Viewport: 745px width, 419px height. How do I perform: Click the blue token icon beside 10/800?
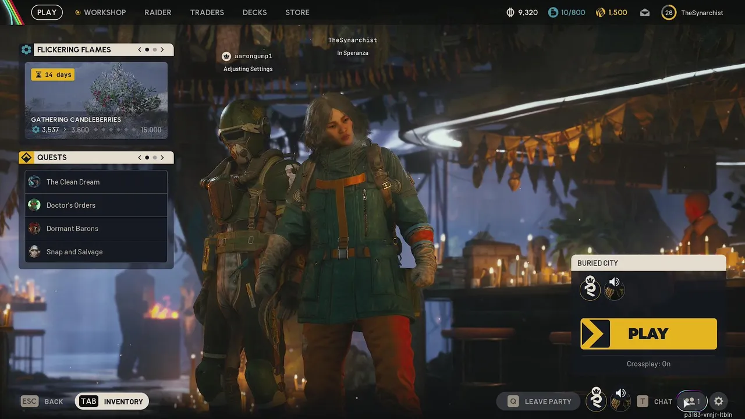[x=553, y=12]
